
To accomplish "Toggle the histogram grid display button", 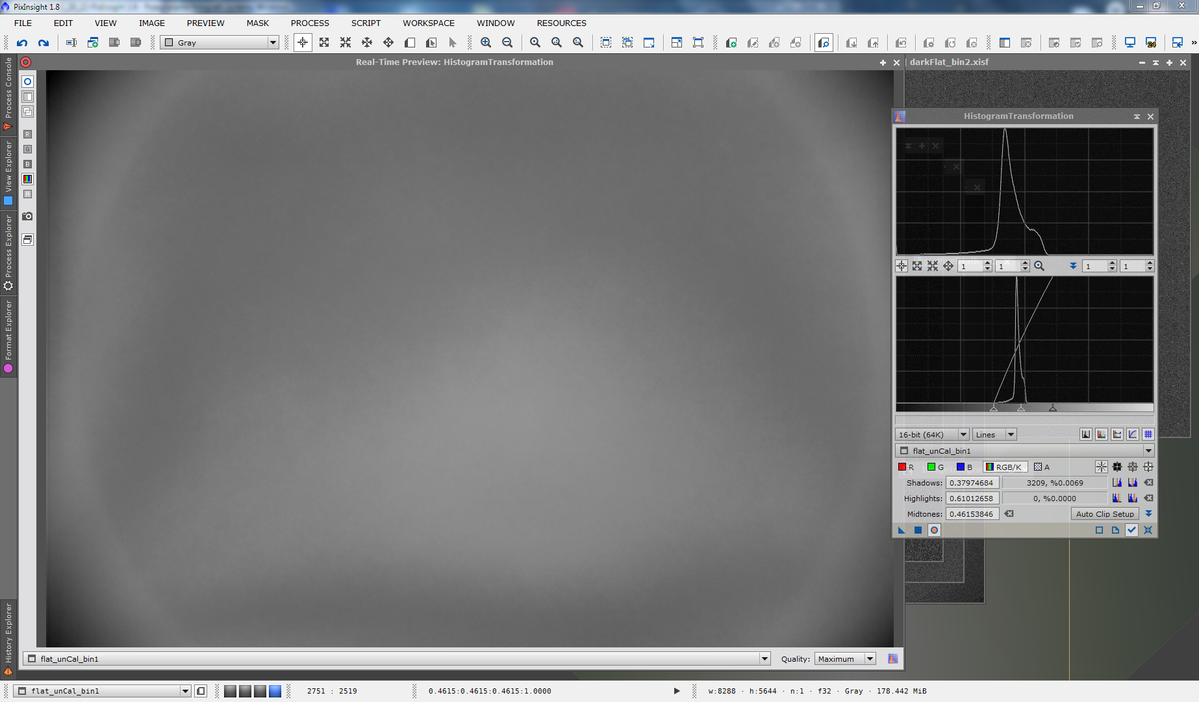I will (1148, 434).
